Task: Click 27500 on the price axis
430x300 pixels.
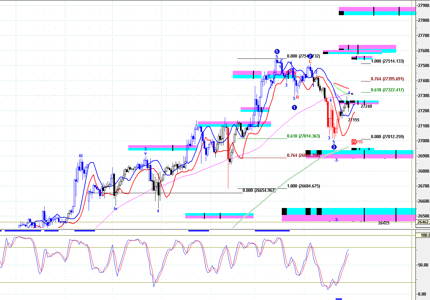Action: coord(424,66)
